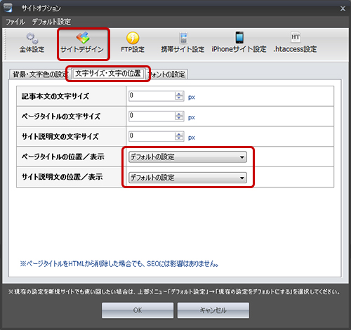
Task: Decrease ページタイトルの文字サイズ with down arrow
Action: 179,119
